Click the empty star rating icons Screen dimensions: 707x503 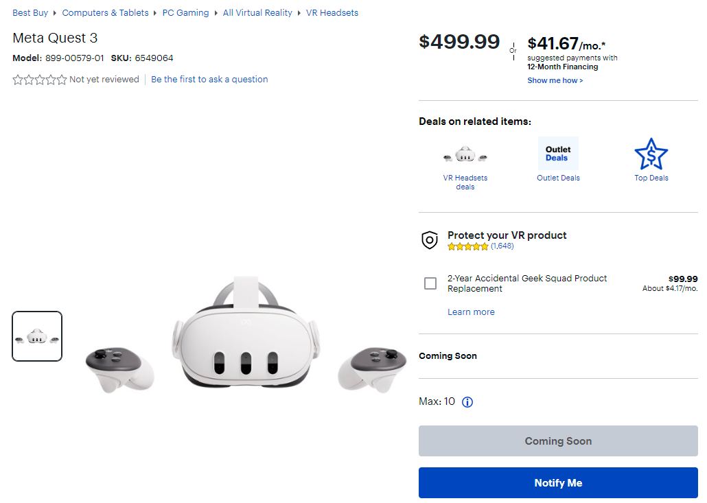[40, 80]
